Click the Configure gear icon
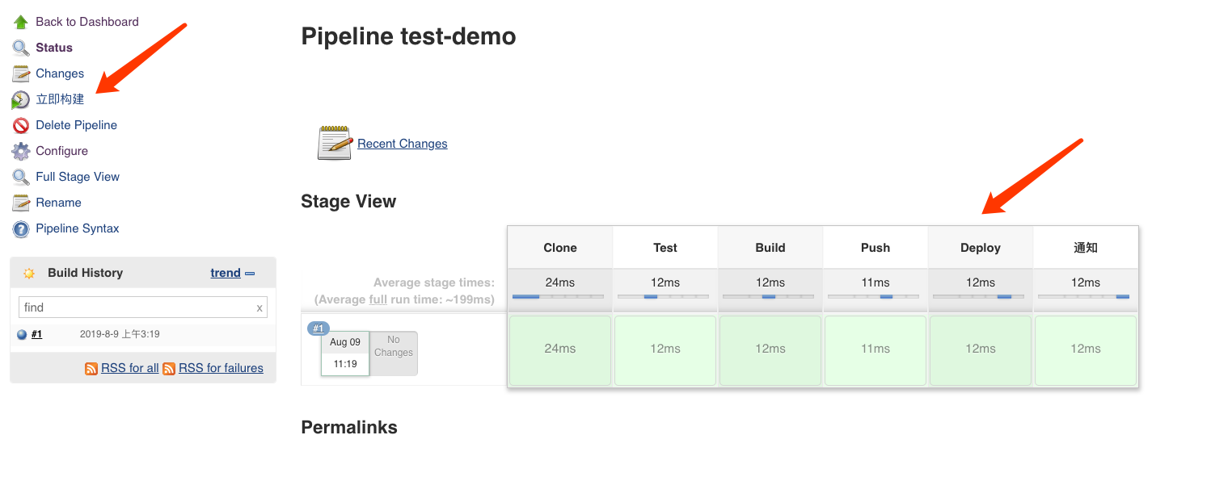Viewport: 1211px width, 477px height. pos(21,151)
